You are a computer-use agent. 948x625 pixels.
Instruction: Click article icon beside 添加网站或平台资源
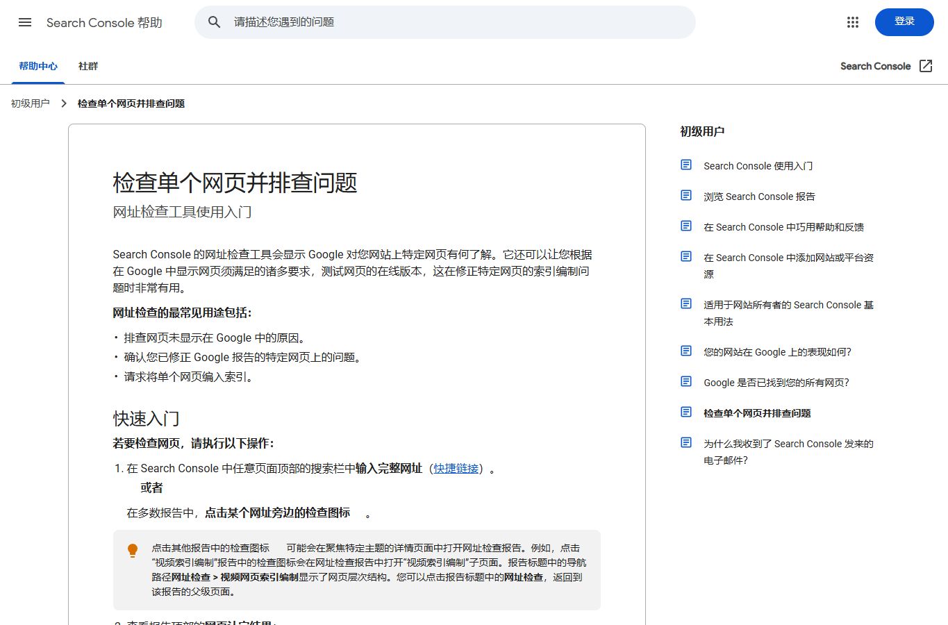click(x=686, y=256)
